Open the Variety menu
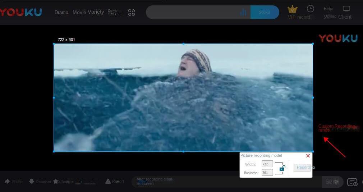363x192 pixels. coord(96,12)
